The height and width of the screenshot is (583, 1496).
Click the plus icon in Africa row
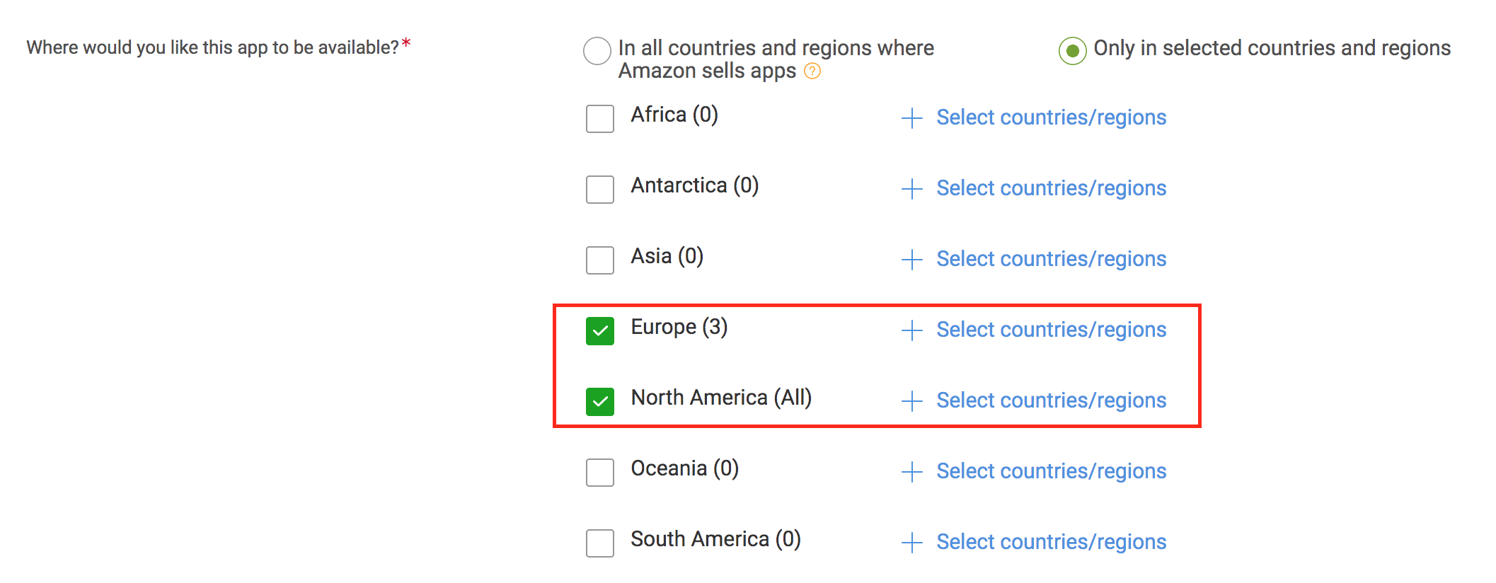tap(912, 118)
